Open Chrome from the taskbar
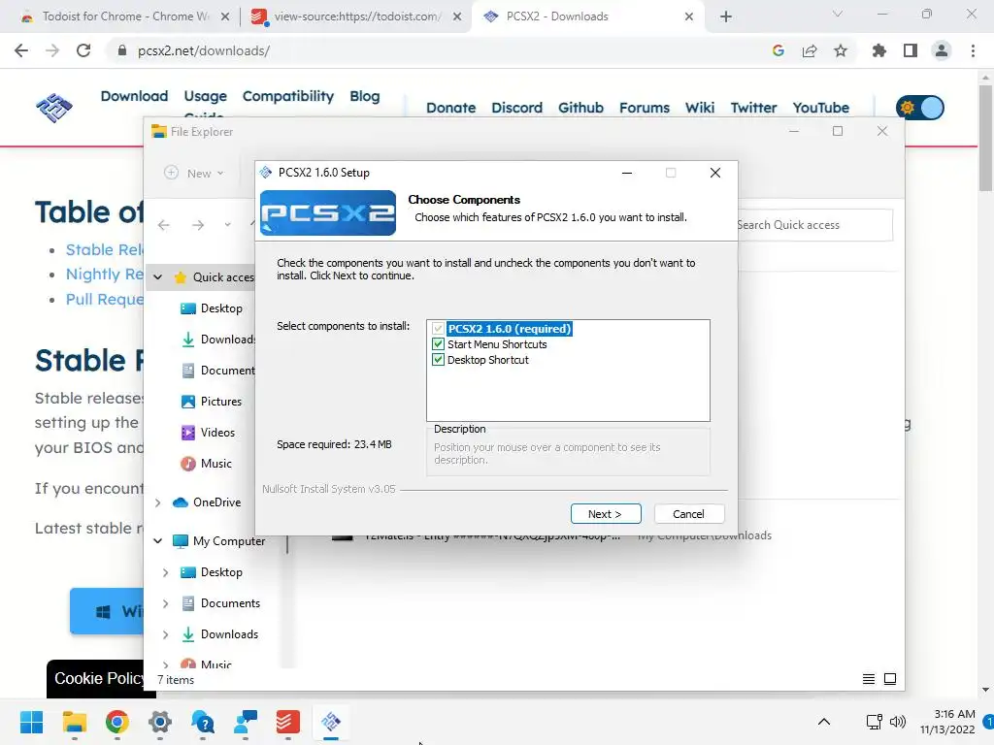 click(117, 722)
